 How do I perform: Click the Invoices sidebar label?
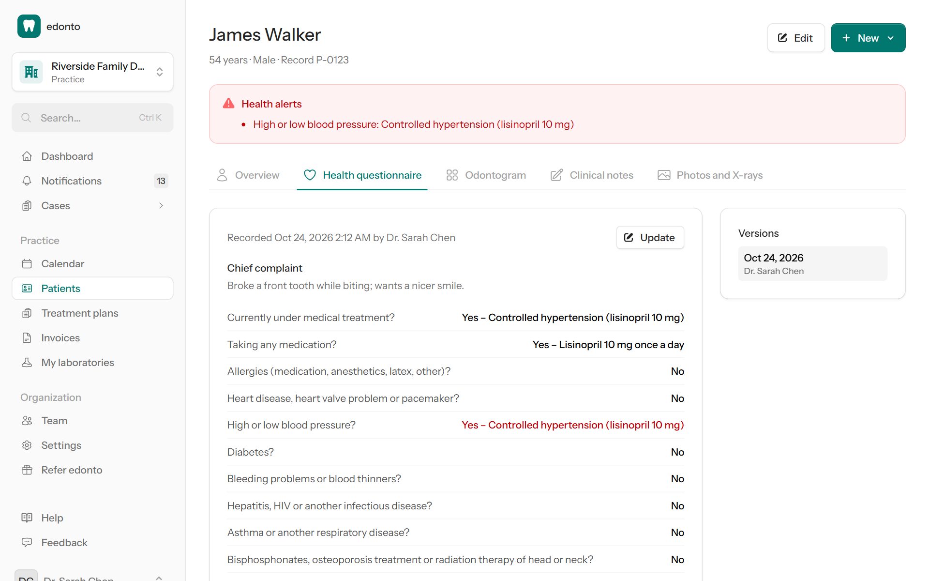(x=60, y=338)
